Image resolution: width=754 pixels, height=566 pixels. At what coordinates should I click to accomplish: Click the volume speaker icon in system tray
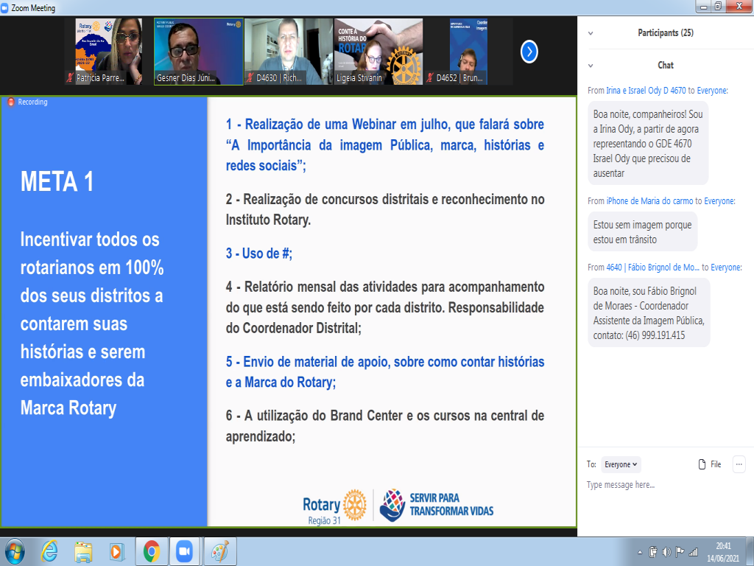pyautogui.click(x=666, y=551)
